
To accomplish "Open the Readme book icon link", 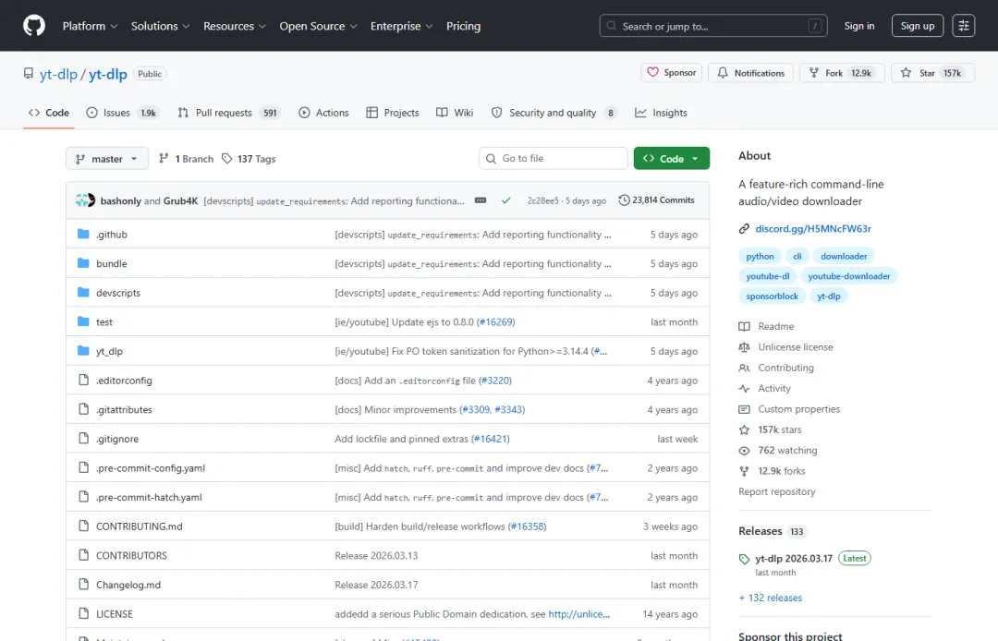I will (x=744, y=326).
